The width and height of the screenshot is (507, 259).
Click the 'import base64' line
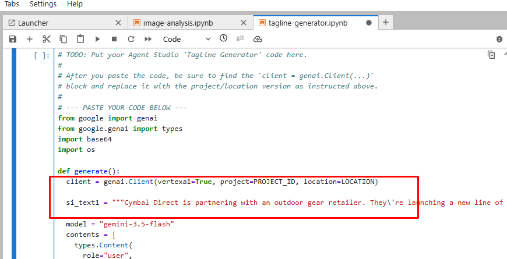[85, 139]
